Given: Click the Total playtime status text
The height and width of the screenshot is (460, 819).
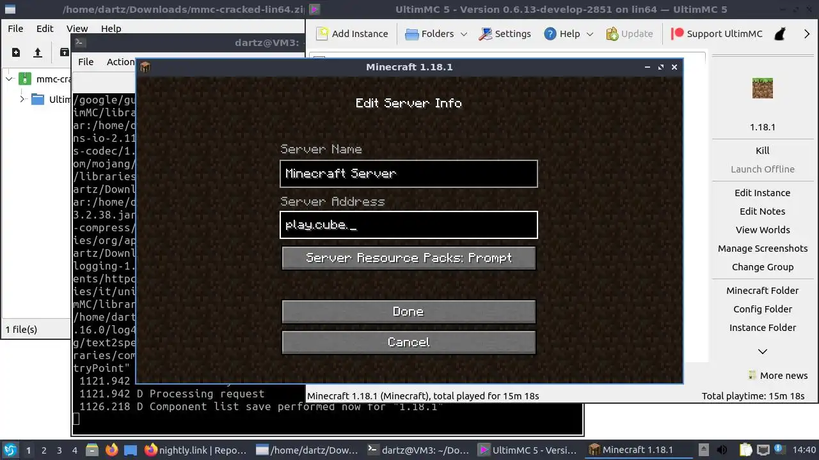Looking at the screenshot, I should tap(753, 396).
